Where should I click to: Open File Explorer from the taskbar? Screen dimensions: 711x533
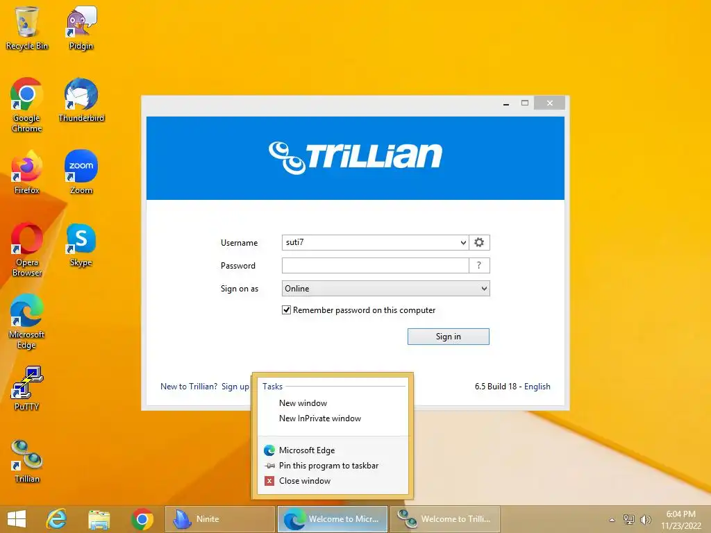coord(99,519)
